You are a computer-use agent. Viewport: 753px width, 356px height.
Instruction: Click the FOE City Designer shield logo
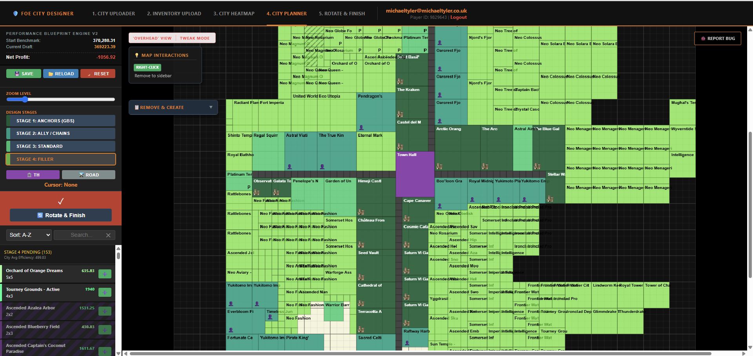(15, 13)
